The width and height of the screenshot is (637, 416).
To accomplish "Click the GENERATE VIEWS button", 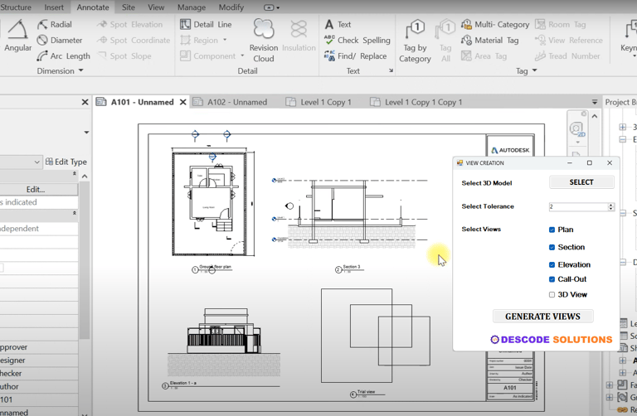I will [x=542, y=317].
